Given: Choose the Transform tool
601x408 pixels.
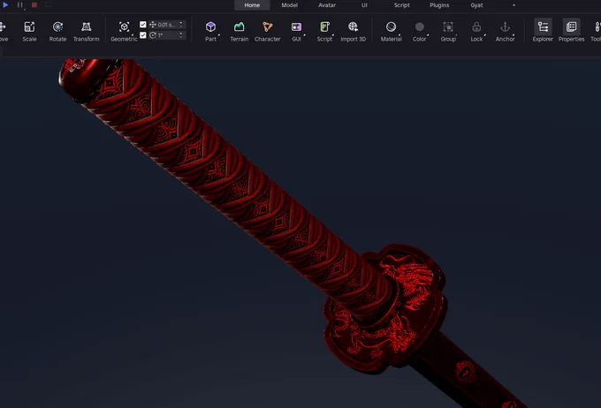Looking at the screenshot, I should (87, 32).
